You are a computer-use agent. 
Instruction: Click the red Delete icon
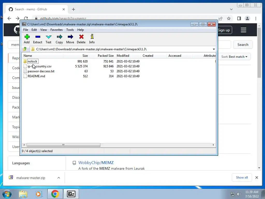(x=81, y=39)
